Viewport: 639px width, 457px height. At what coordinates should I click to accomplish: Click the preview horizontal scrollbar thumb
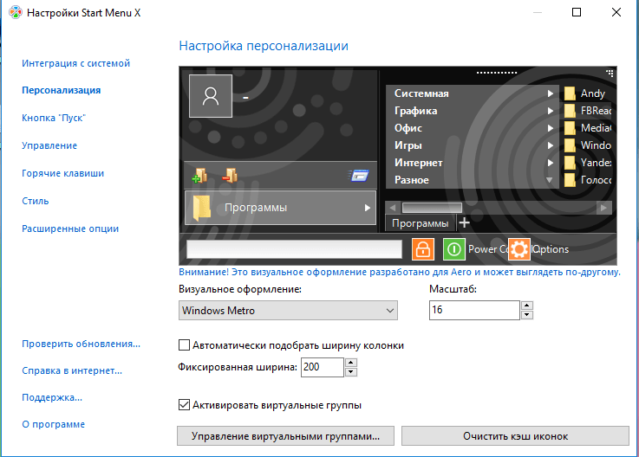432,208
